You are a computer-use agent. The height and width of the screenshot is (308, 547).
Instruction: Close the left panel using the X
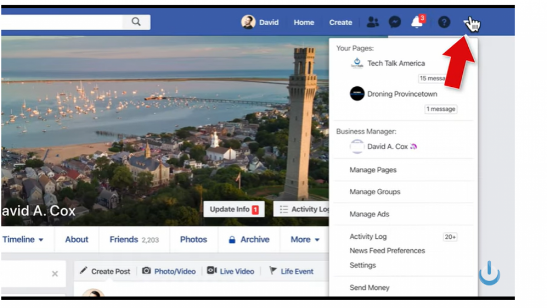pos(55,273)
